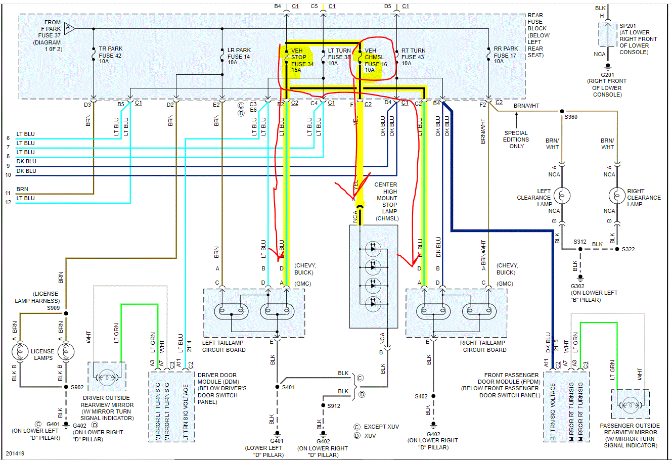Select the RT TURN FUSE 43 label
This screenshot has height=460, width=672.
pos(413,57)
